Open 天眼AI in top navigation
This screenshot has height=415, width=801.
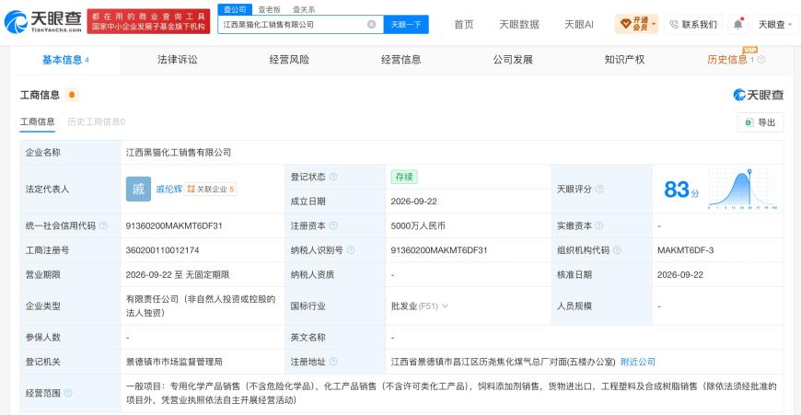click(579, 24)
